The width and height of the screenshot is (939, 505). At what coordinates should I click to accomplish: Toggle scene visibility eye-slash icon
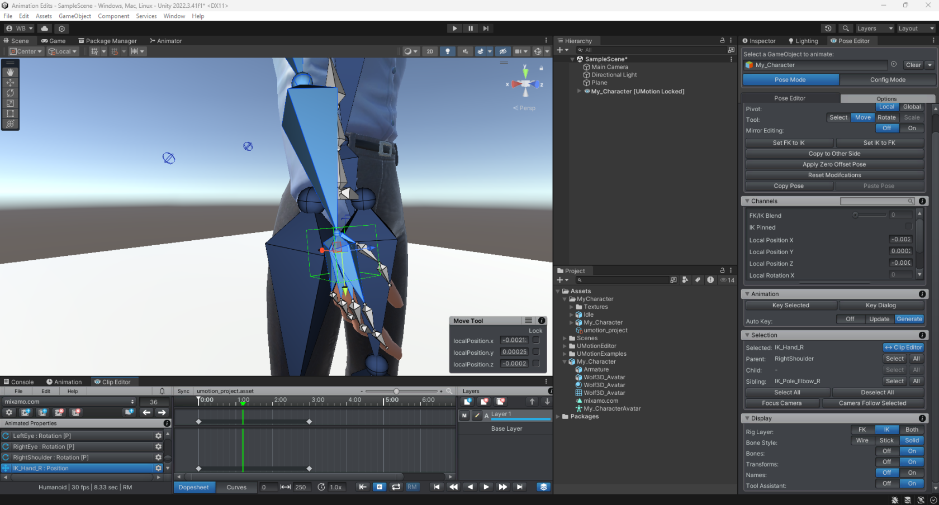coord(503,51)
